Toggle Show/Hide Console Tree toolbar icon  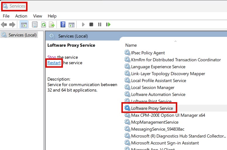click(24, 25)
